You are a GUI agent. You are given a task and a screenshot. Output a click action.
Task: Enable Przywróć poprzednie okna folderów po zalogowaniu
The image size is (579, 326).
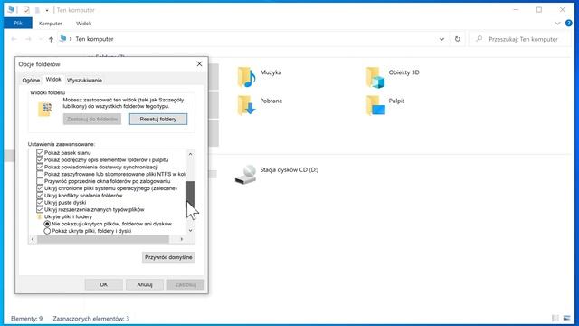point(40,181)
